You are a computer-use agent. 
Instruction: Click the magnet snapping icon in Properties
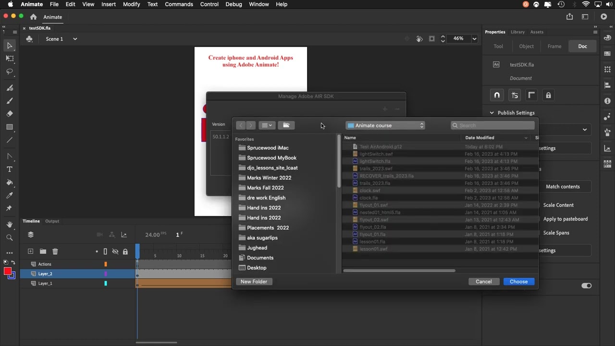tap(497, 95)
